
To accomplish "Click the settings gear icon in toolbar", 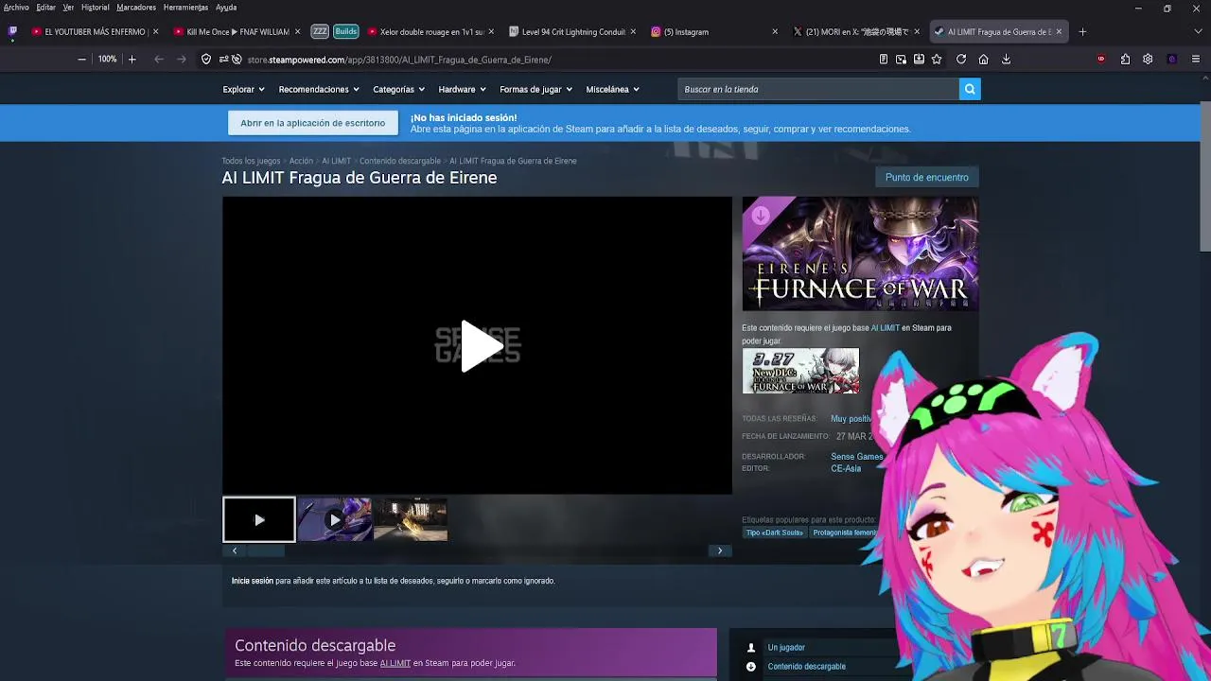I will [1148, 59].
